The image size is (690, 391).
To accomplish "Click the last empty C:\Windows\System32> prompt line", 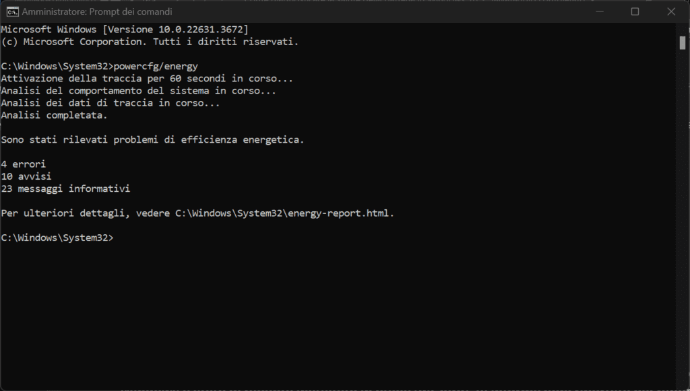I will coord(58,238).
